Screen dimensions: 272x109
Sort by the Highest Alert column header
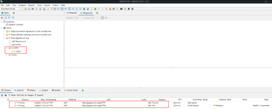point(225,100)
